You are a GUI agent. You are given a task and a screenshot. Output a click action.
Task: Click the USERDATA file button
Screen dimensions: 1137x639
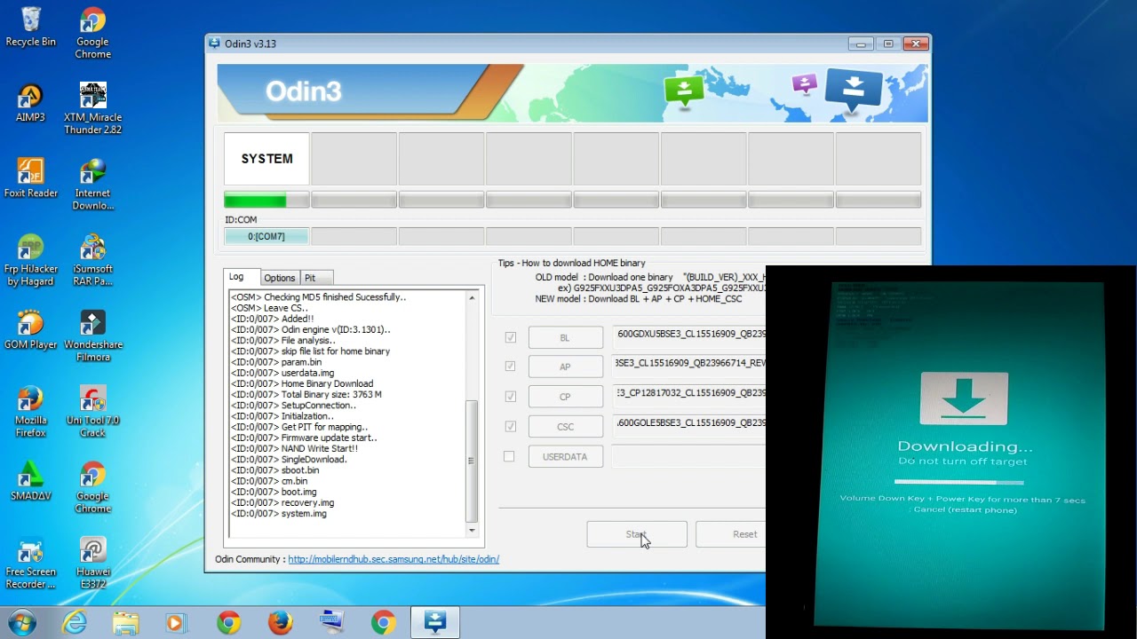point(565,456)
